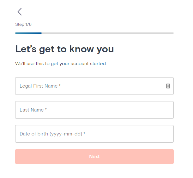Image resolution: width=193 pixels, height=178 pixels.
Task: Focus the Legal First Name field
Action: 94,86
